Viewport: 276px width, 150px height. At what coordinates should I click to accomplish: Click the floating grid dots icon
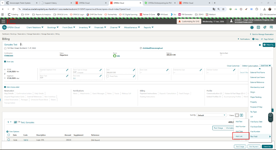pos(270,119)
